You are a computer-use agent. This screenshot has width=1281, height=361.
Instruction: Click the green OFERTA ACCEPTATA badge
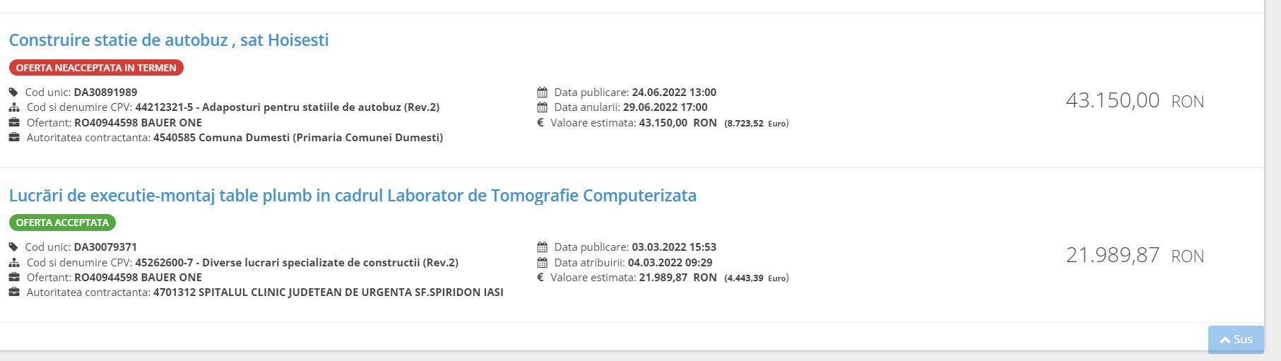(62, 223)
